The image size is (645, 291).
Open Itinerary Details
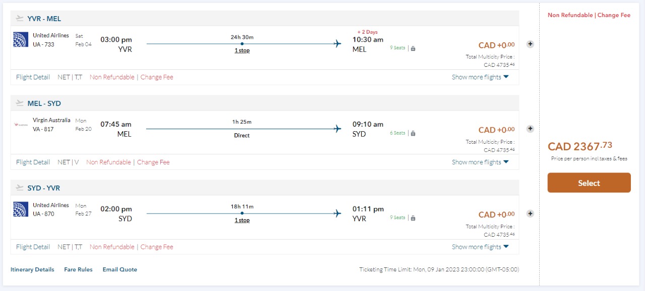32,270
